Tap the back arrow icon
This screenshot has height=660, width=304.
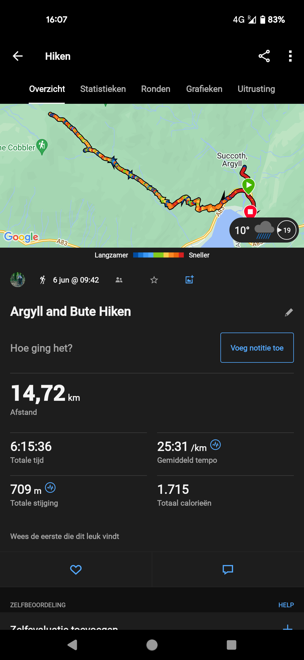(x=17, y=56)
